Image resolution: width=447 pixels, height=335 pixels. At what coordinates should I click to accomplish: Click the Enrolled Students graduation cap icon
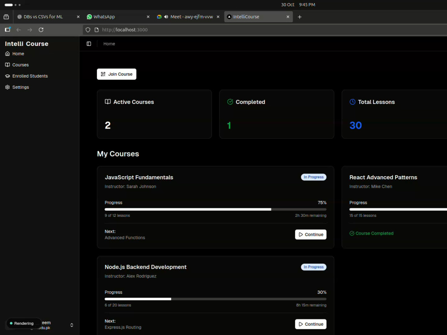pos(8,76)
